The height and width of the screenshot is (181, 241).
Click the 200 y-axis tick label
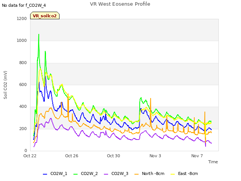23,129
